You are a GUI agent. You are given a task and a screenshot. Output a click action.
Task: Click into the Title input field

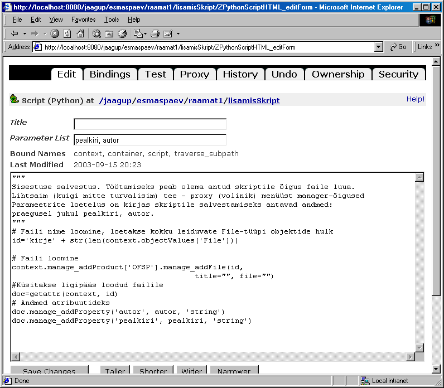[x=150, y=124]
